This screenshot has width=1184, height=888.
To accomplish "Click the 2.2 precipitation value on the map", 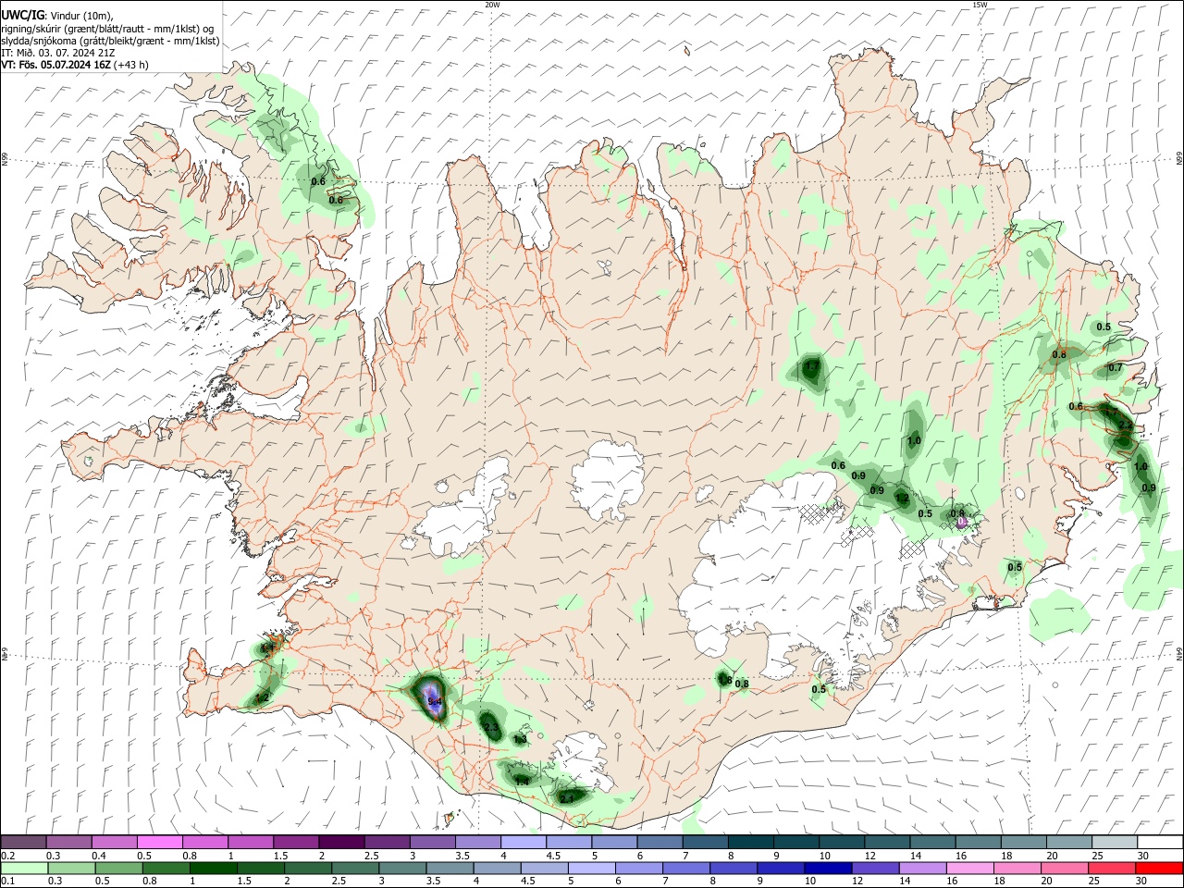I will (1126, 425).
